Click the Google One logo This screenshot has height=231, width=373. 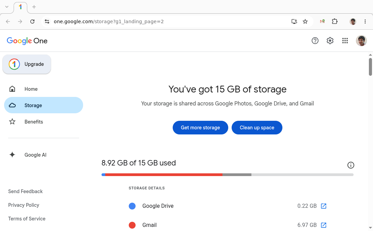27,41
